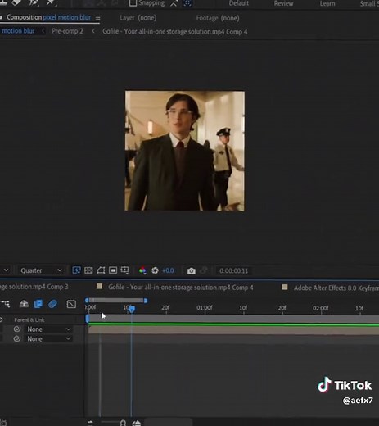Click the timeline zoom out icon
The width and height of the screenshot is (379, 426).
(x=90, y=423)
